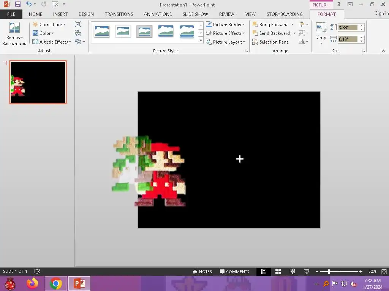The height and width of the screenshot is (291, 389).
Task: Click the zoom in plus button
Action: (x=361, y=271)
